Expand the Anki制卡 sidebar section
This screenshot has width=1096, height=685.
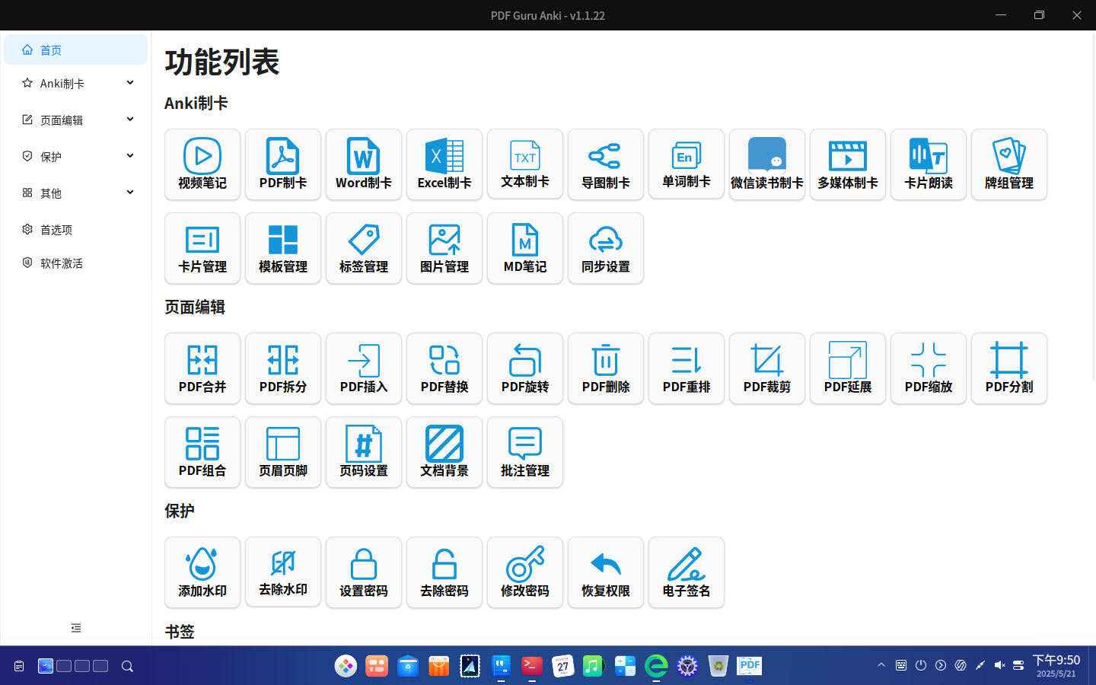point(76,83)
